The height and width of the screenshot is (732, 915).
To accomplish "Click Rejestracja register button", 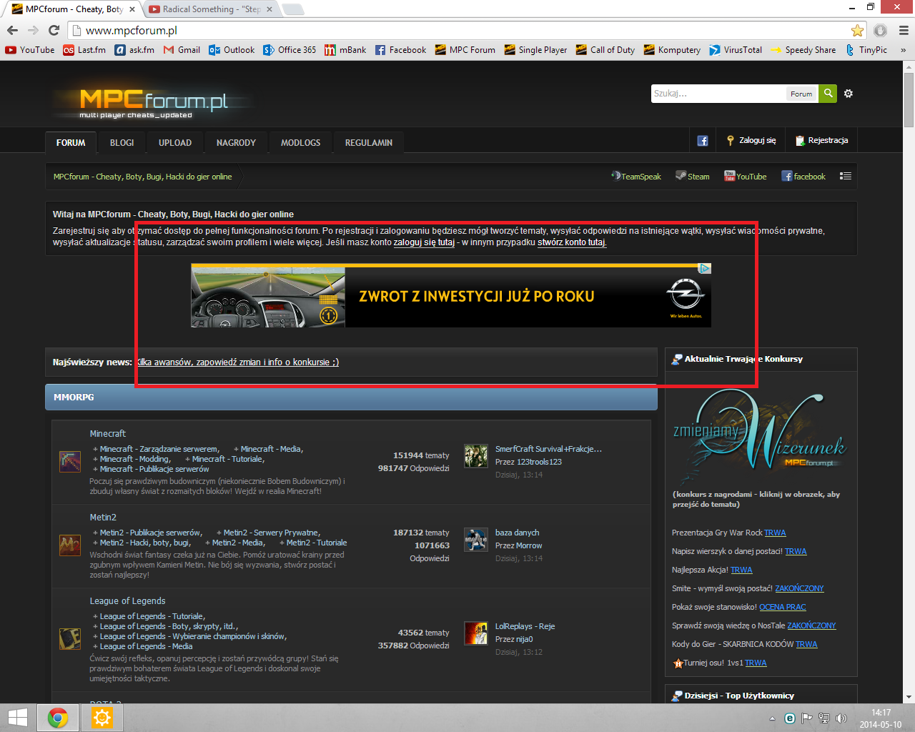I will click(x=821, y=140).
